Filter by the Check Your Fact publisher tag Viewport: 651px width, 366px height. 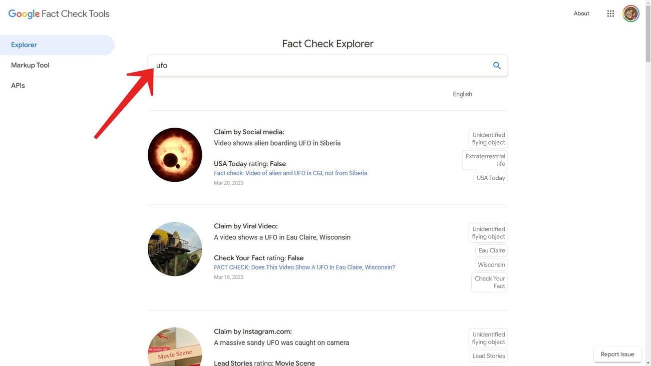(x=489, y=281)
